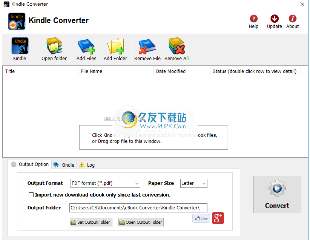Click Open Output Folder button
The width and height of the screenshot is (310, 240).
point(141,222)
